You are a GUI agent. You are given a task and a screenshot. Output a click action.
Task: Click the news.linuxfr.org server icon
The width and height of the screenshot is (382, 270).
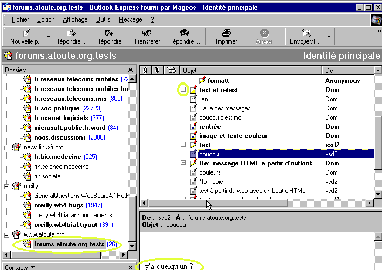tap(16, 147)
